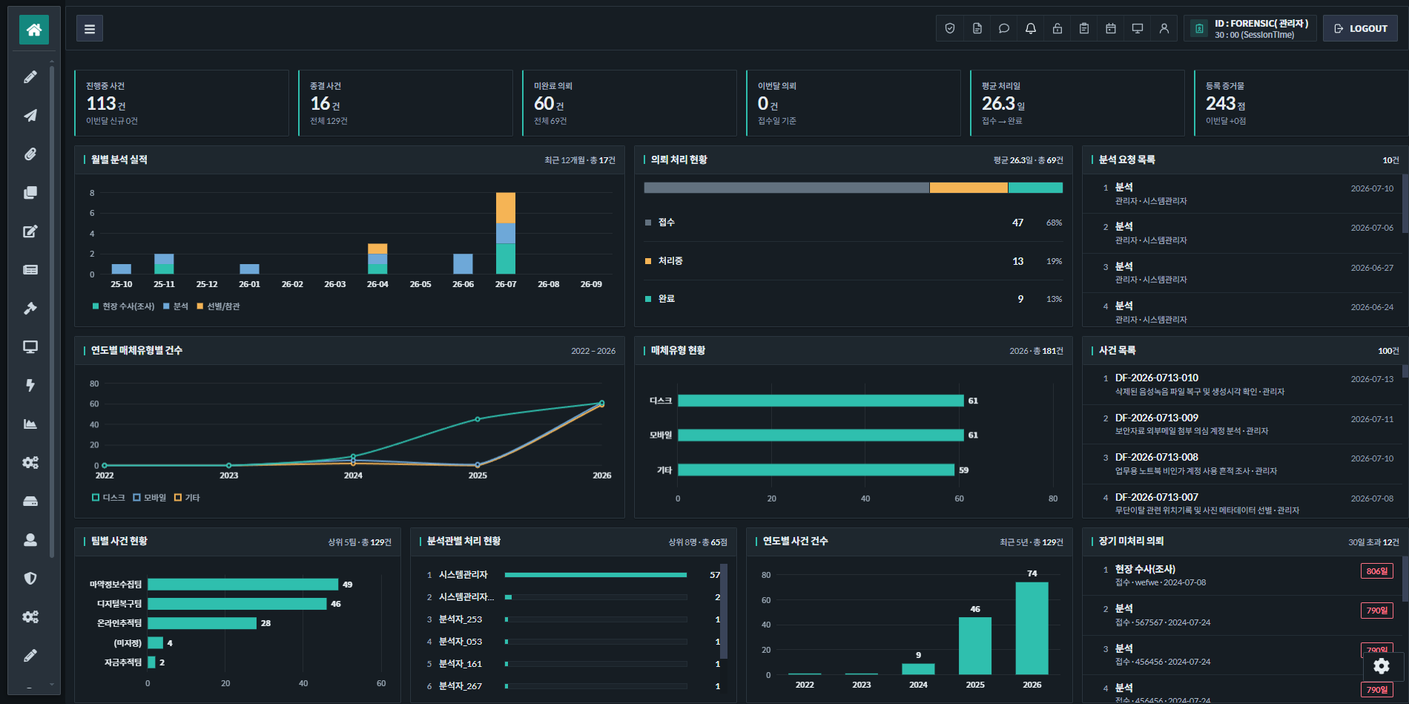Click the 806일 overdue badge
Screen dimensions: 1409x704
1376,571
